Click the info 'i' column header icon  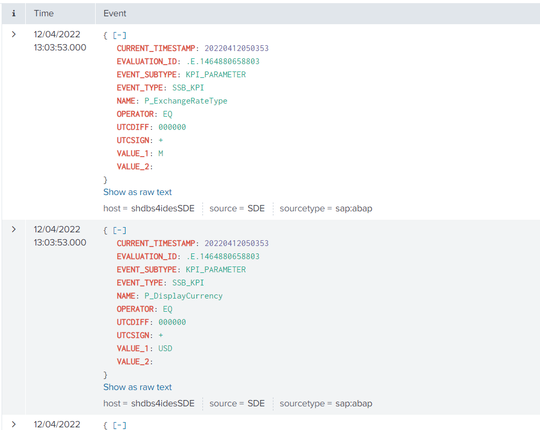[14, 13]
